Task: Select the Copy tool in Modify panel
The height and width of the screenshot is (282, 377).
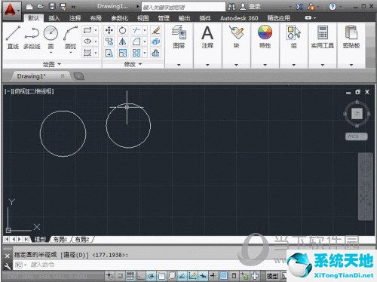Action: pos(109,41)
